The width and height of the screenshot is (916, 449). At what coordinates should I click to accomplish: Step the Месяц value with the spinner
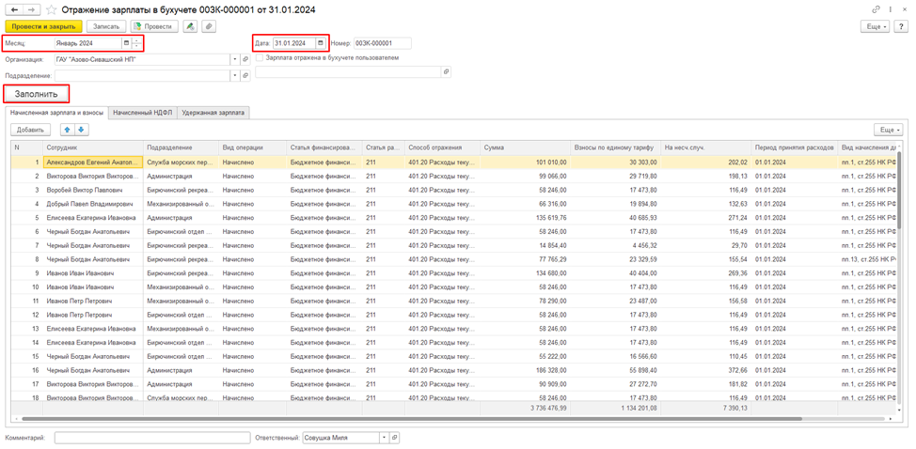tap(136, 43)
